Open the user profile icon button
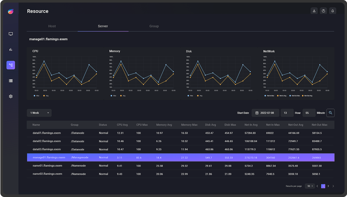Image resolution: width=347 pixels, height=197 pixels. 314,11
